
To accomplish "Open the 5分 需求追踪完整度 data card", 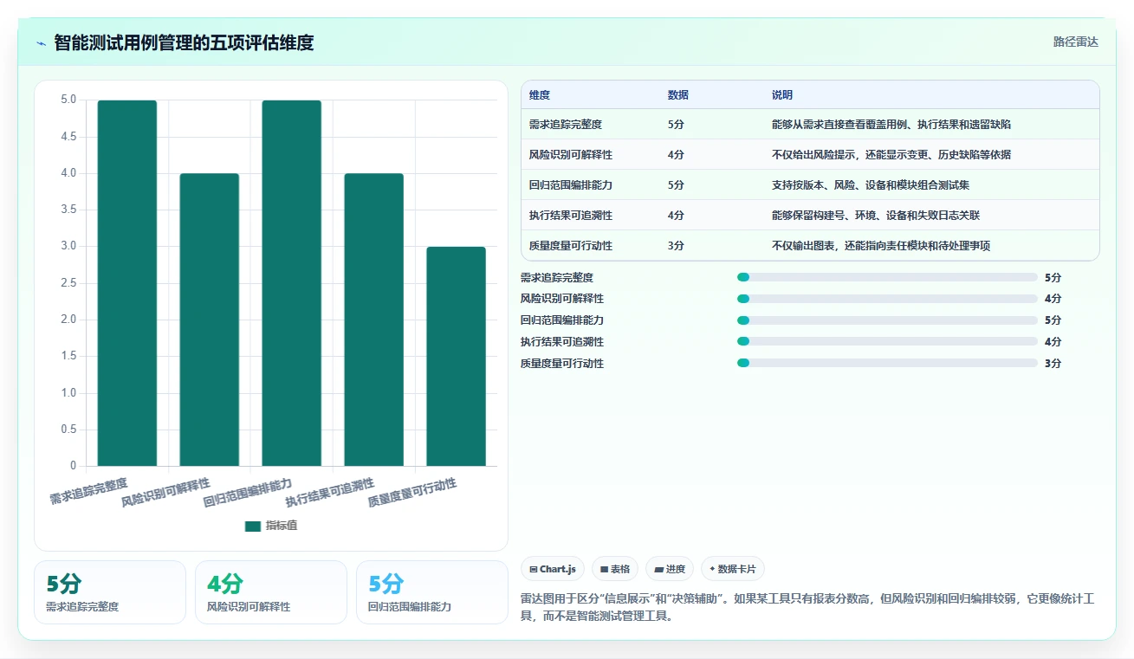I will [110, 592].
